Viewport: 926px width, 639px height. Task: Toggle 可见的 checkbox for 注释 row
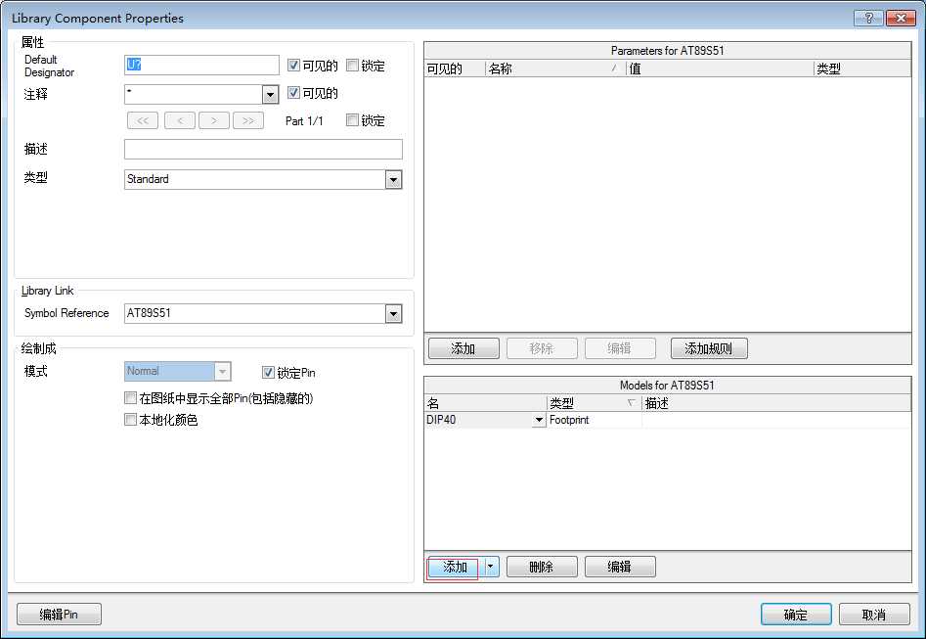pyautogui.click(x=293, y=92)
